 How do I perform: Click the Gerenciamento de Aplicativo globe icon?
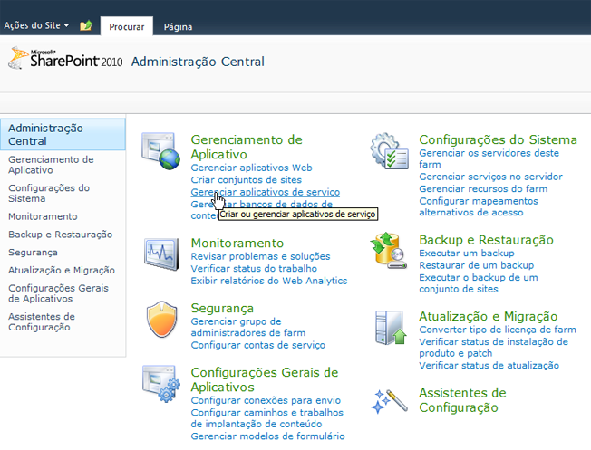(161, 151)
